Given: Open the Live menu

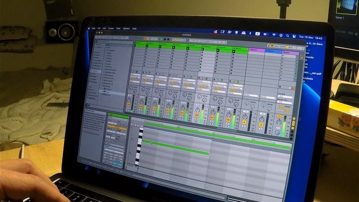Looking at the screenshot, I should coord(94,28).
